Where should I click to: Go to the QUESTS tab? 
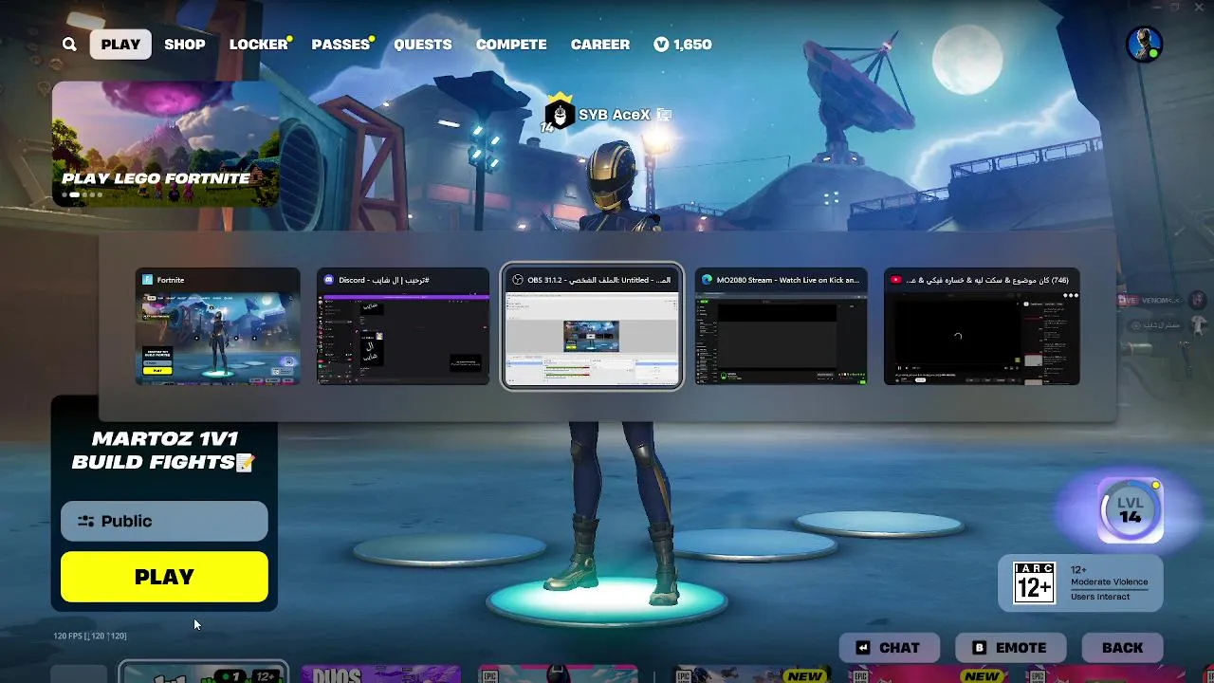point(423,45)
